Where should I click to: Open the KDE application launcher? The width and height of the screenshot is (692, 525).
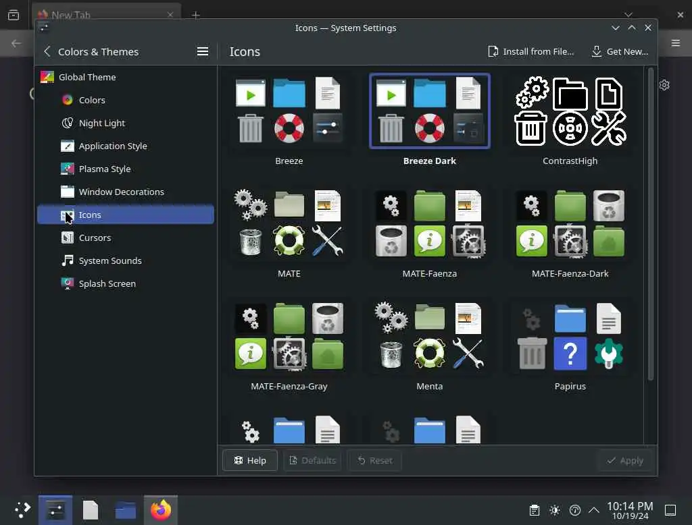(x=22, y=510)
